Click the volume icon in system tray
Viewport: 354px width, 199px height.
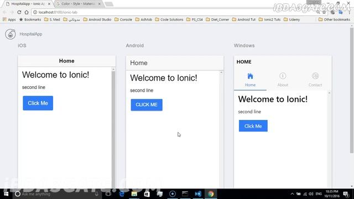(311, 194)
